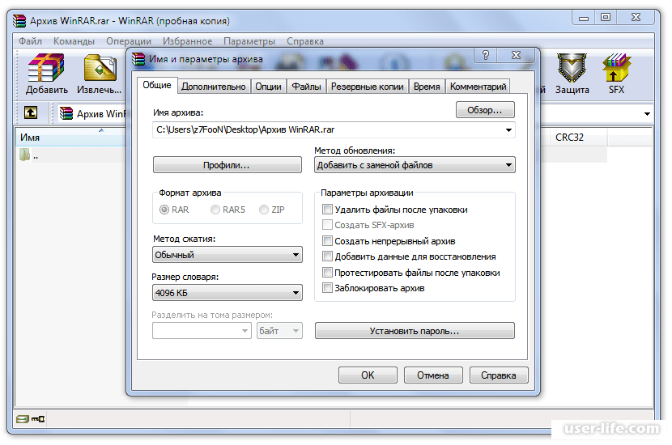
Task: Open the байт units dropdown
Action: pos(279,331)
